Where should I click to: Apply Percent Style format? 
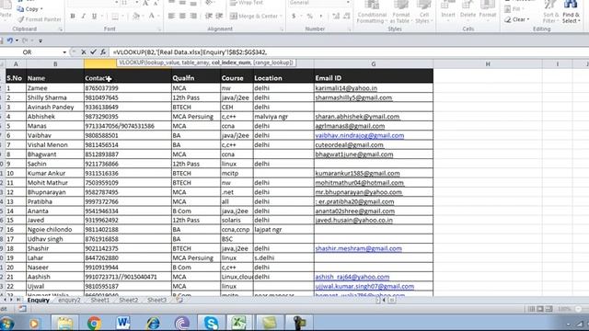[309, 17]
